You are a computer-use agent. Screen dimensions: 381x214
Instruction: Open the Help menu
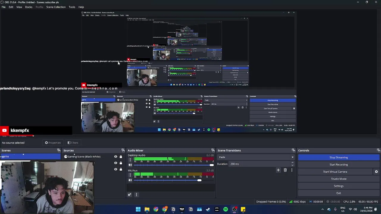[81, 7]
